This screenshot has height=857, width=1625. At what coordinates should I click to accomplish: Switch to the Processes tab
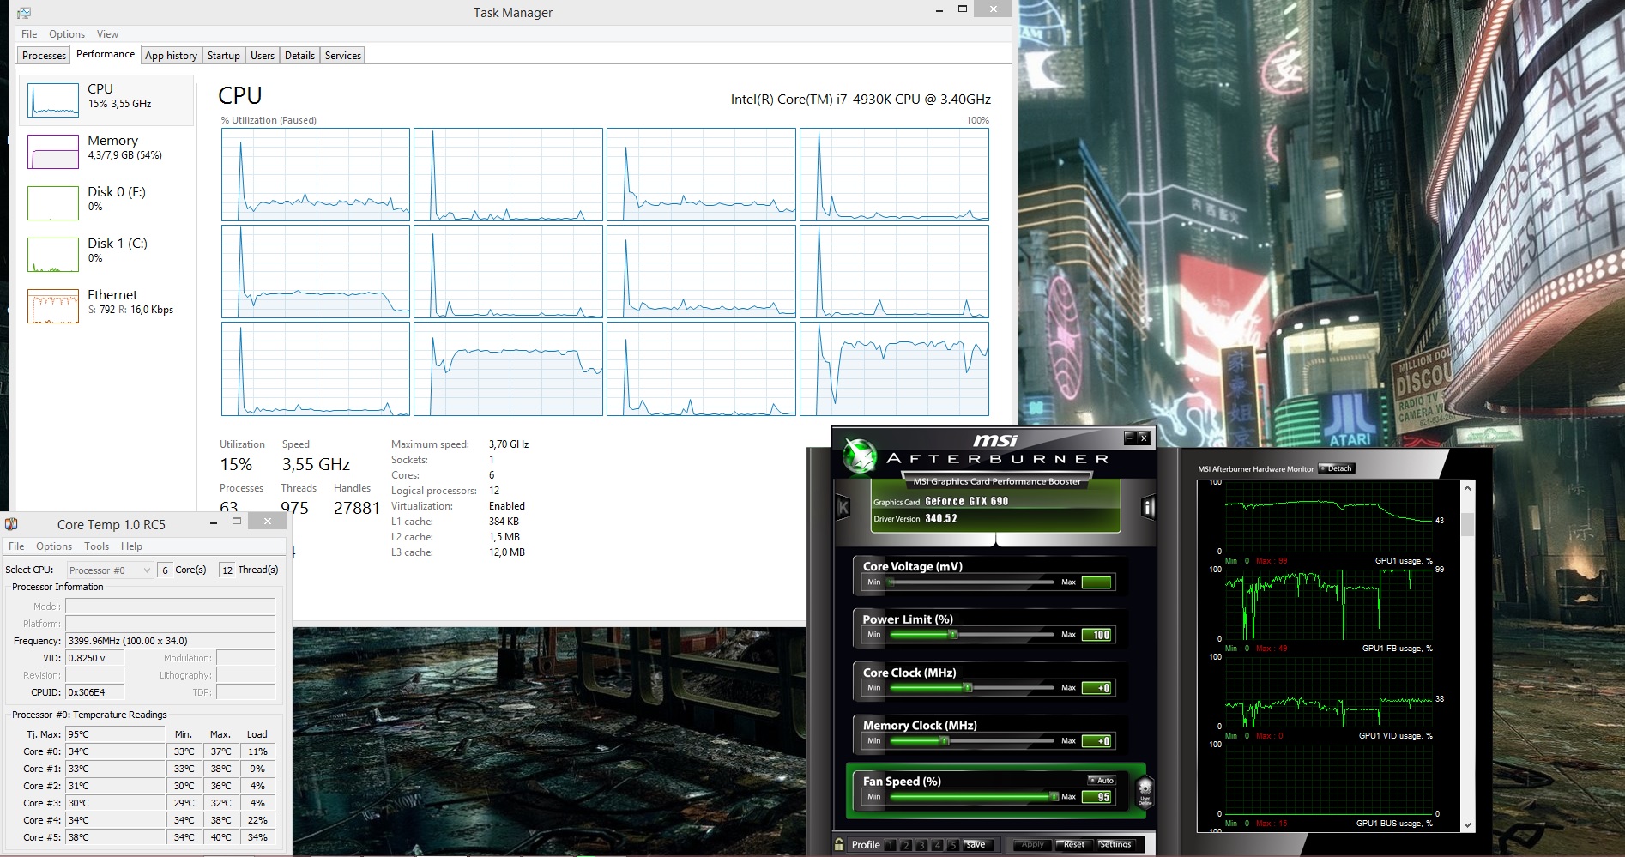(x=44, y=56)
